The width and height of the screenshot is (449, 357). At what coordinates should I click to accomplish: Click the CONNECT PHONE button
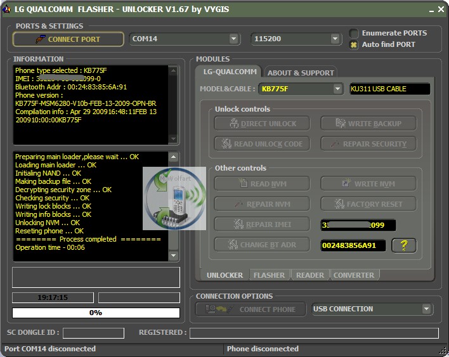(251, 309)
